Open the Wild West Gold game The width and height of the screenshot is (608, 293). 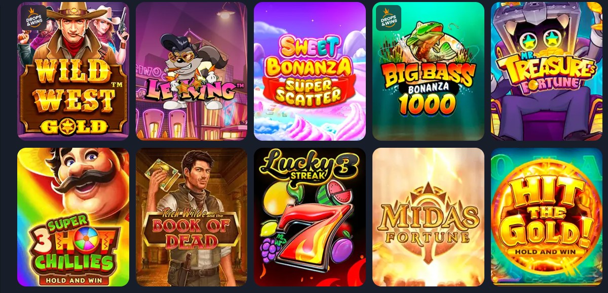click(x=73, y=71)
